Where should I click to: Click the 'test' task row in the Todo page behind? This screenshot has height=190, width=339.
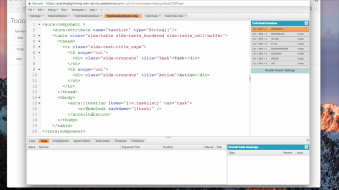19,59
